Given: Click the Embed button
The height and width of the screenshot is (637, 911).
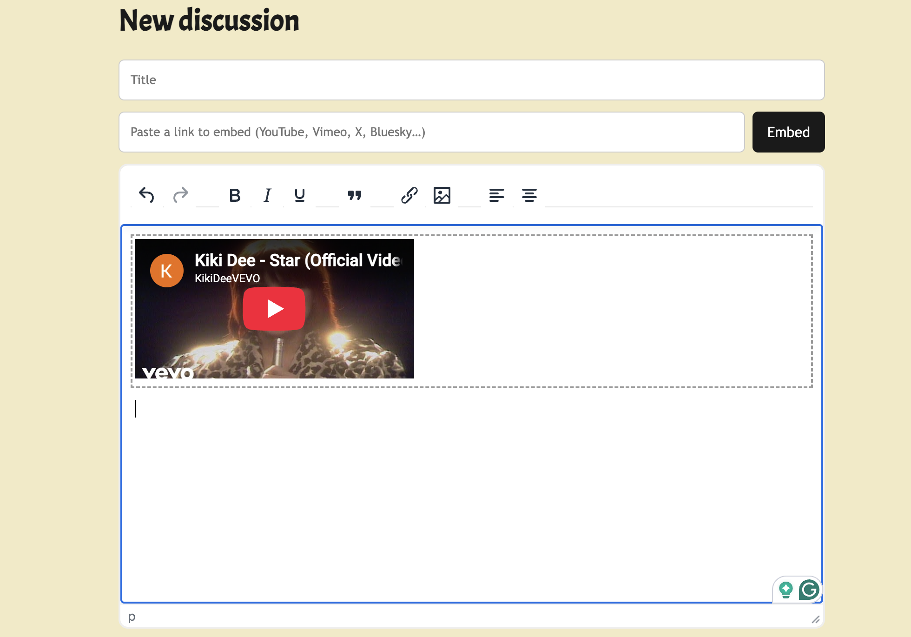Looking at the screenshot, I should [x=788, y=132].
